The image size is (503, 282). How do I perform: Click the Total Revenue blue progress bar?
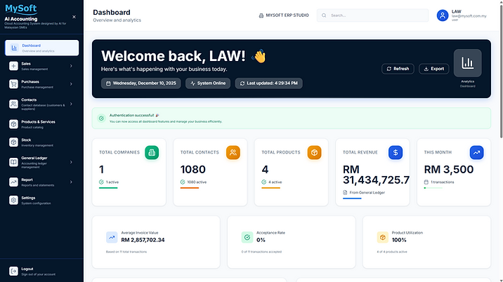[x=352, y=199]
